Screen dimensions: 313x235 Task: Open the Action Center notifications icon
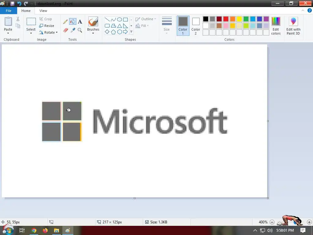point(303,230)
